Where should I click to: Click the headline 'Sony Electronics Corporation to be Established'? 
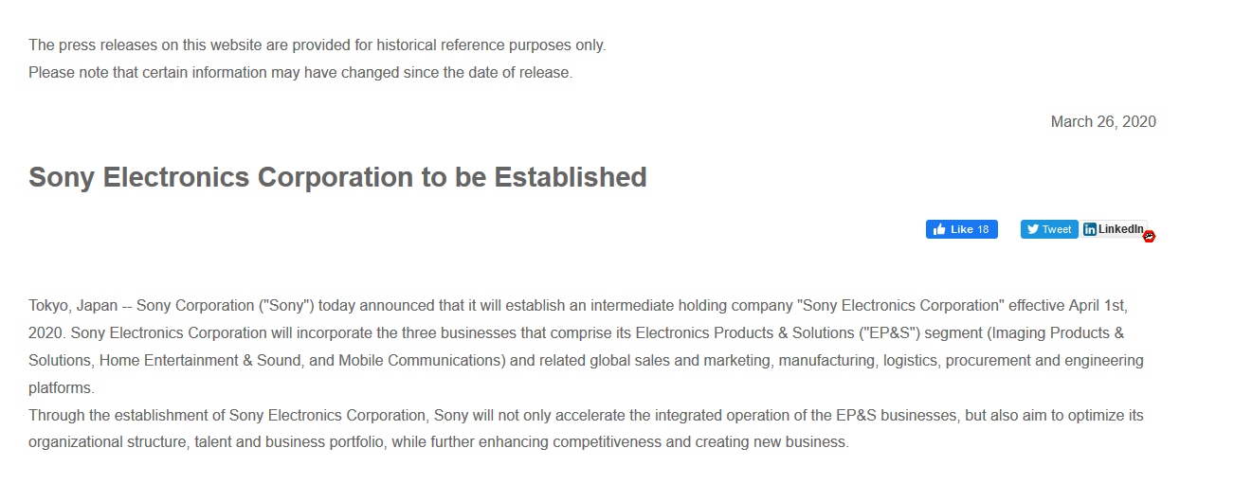pyautogui.click(x=337, y=177)
